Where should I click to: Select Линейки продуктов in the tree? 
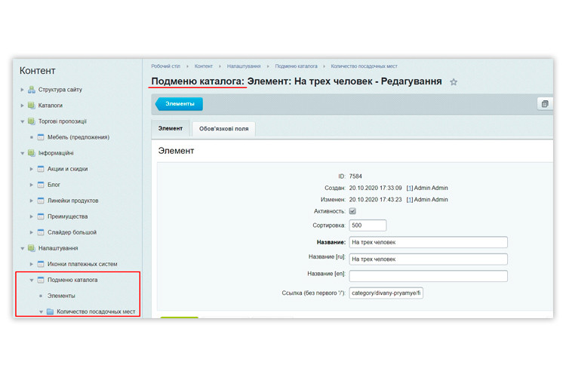pyautogui.click(x=73, y=201)
